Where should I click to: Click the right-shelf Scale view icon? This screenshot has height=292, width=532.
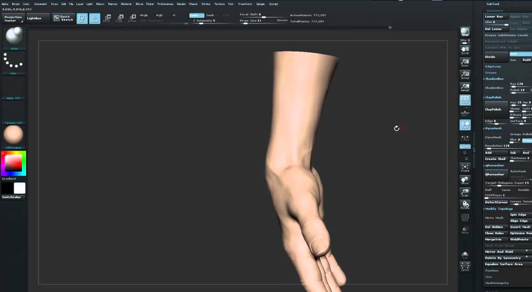pyautogui.click(x=465, y=193)
